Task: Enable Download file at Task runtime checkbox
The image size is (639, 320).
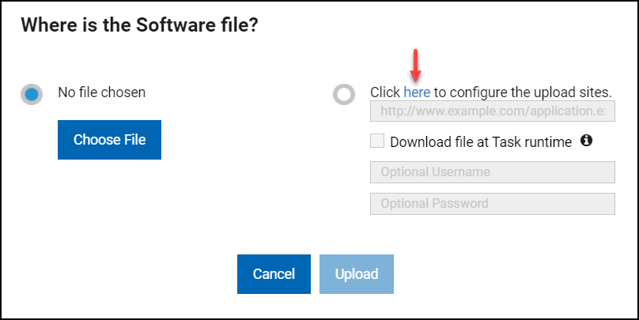Action: click(377, 141)
